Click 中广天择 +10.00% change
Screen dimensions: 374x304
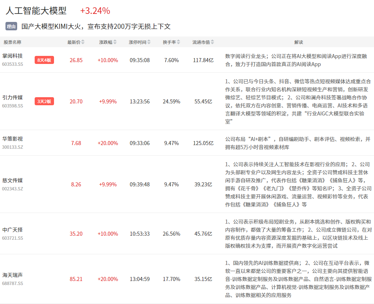108,234
